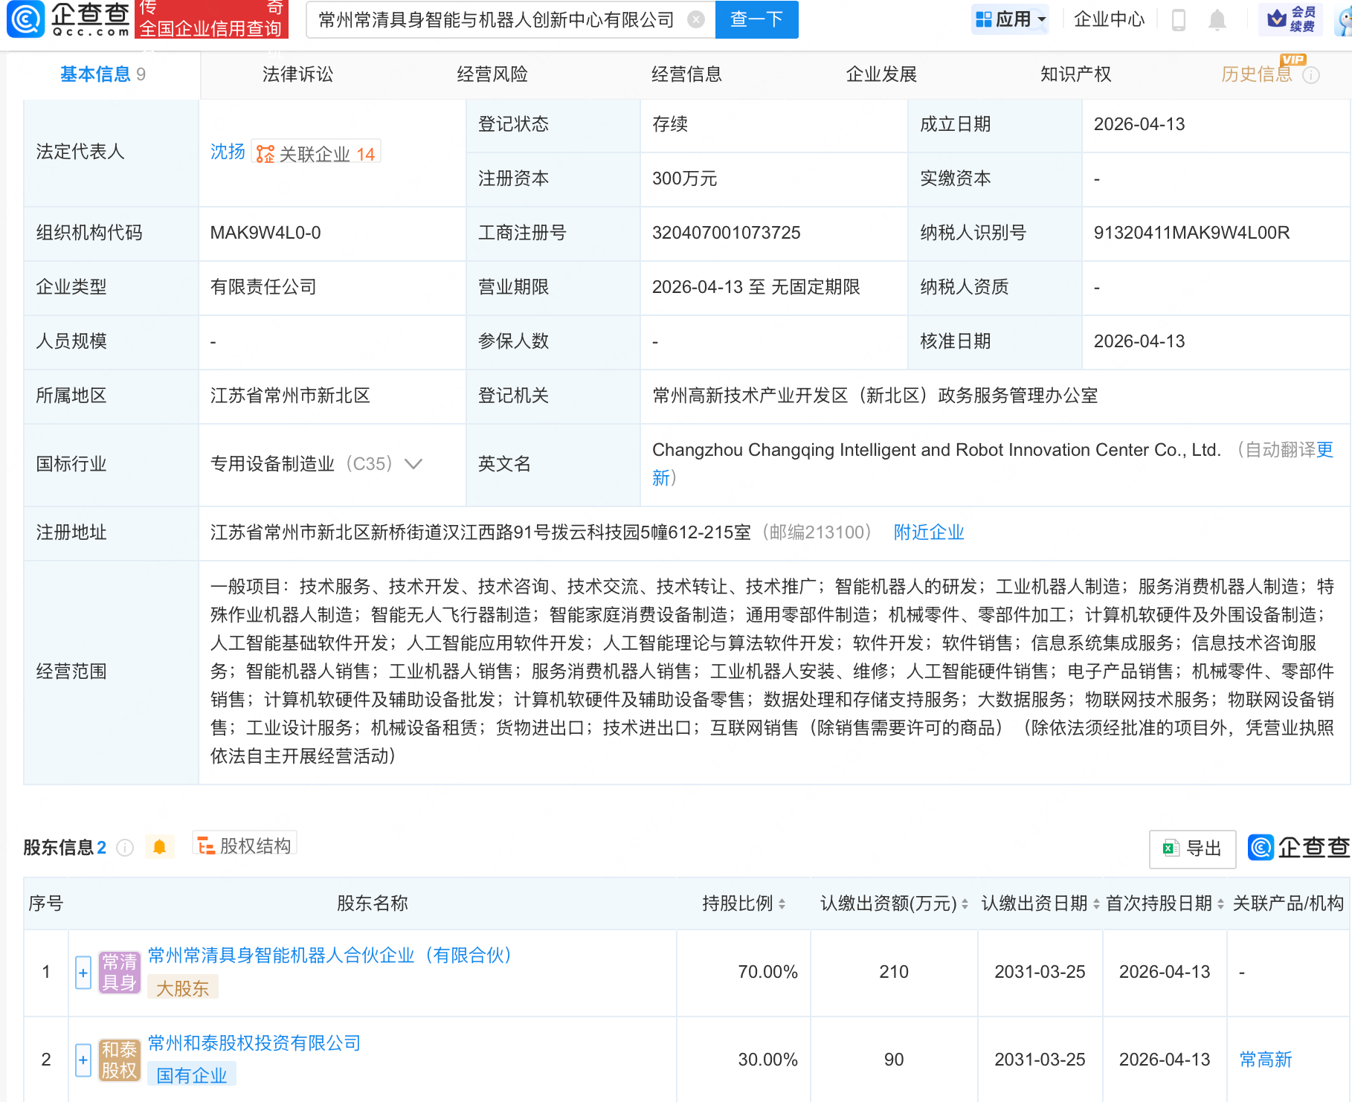This screenshot has height=1102, width=1352.
Task: Export shareholder info using the Excel 导出 icon
Action: click(x=1191, y=848)
